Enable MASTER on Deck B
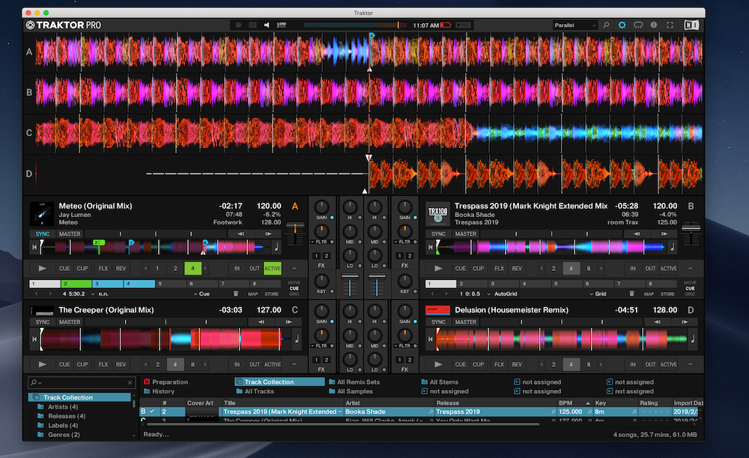This screenshot has width=749, height=458. coord(466,234)
